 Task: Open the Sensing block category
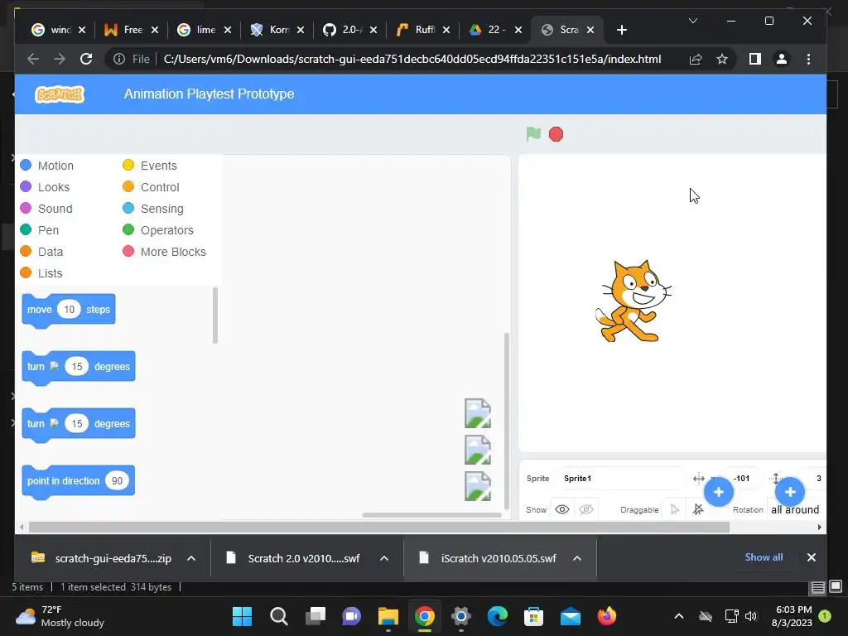(153, 209)
